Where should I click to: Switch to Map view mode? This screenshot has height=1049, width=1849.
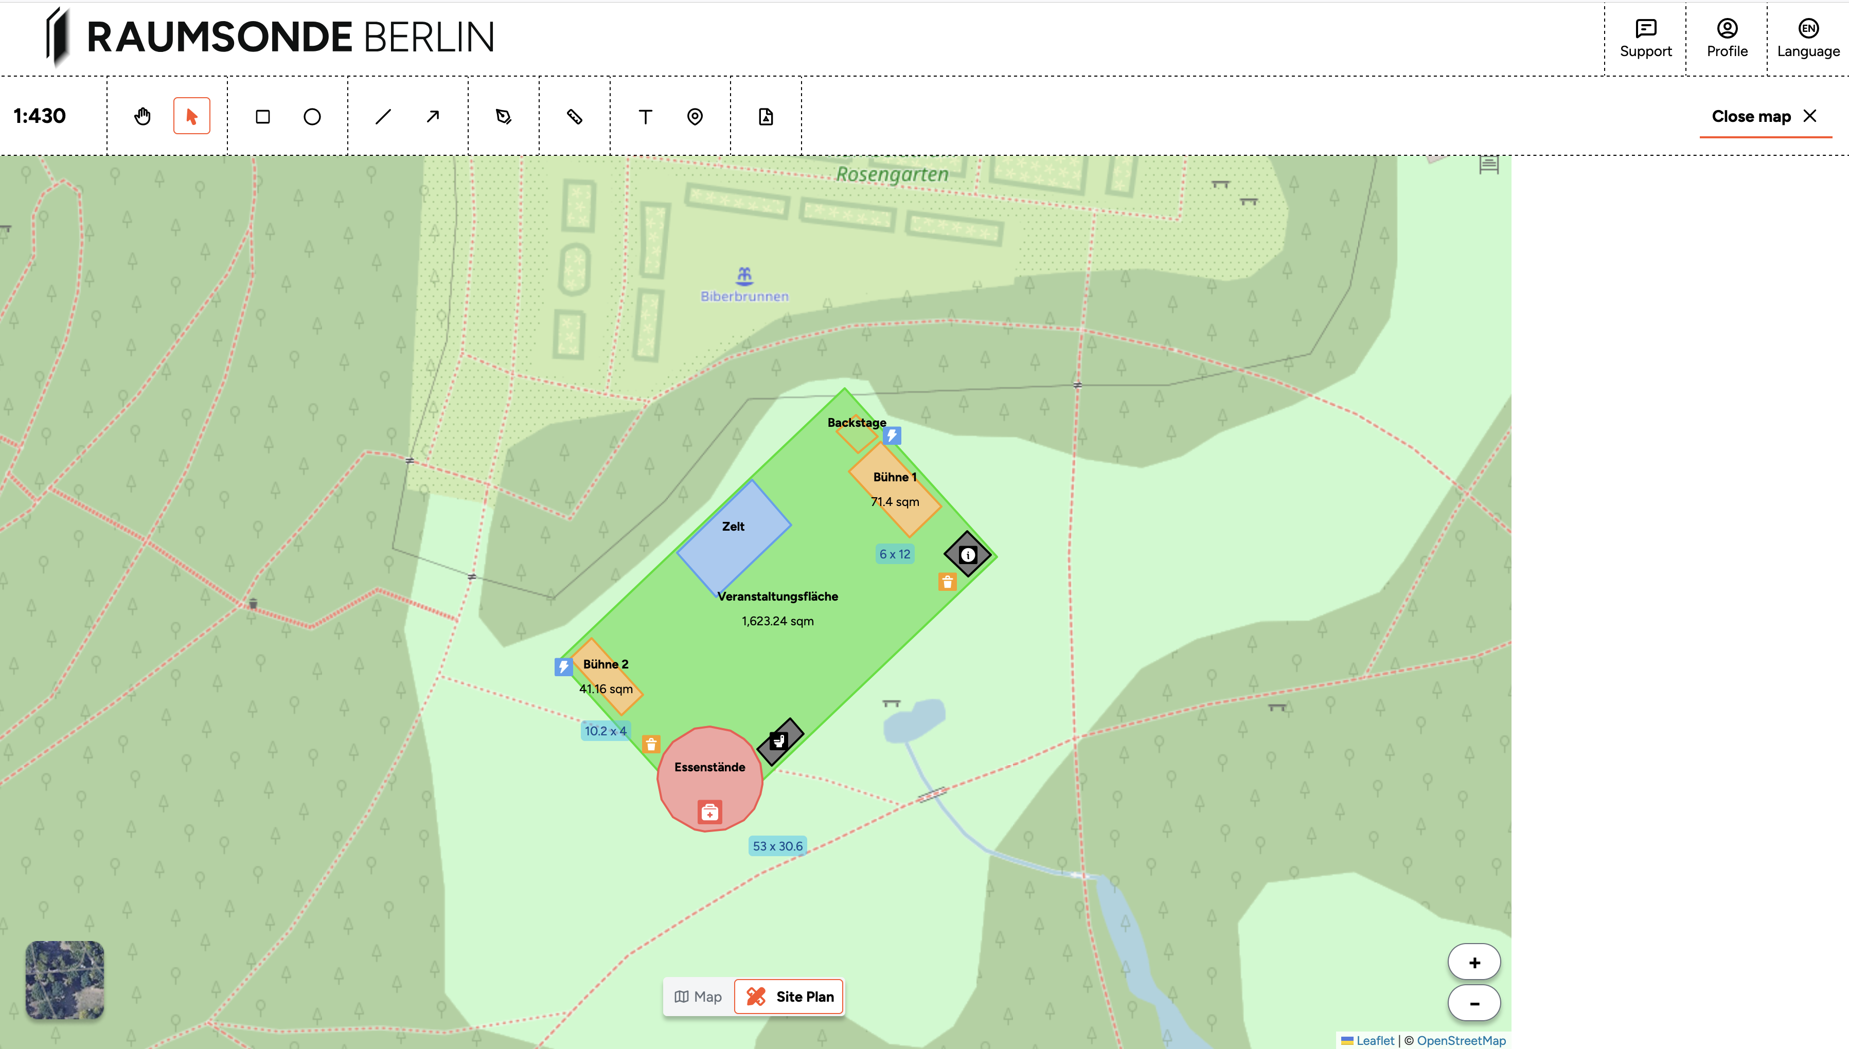[x=698, y=997]
